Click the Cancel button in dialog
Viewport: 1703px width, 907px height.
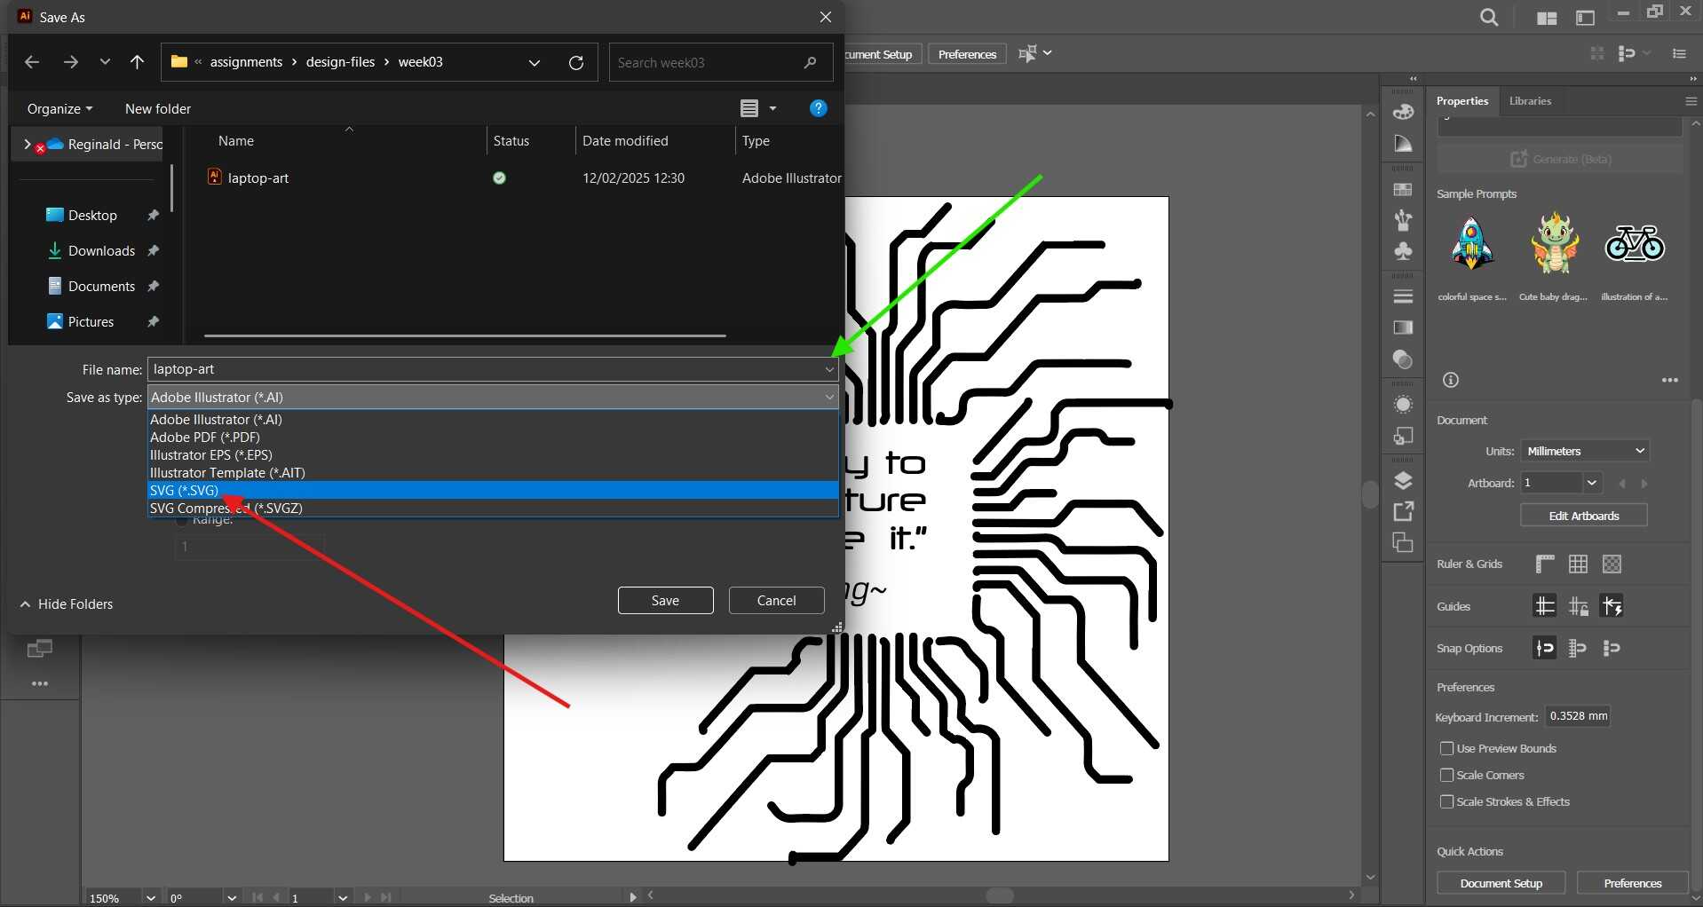[x=776, y=600]
